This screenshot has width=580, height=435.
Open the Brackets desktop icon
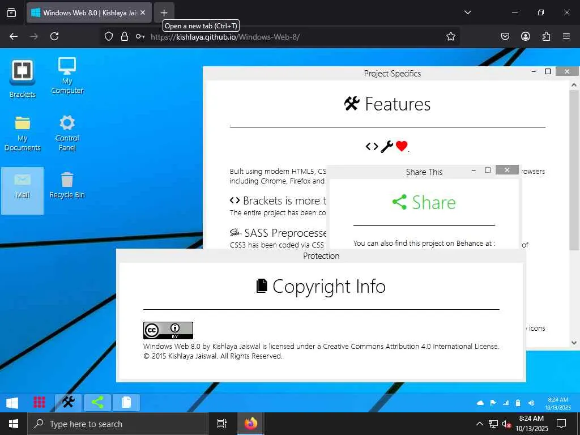(x=22, y=78)
